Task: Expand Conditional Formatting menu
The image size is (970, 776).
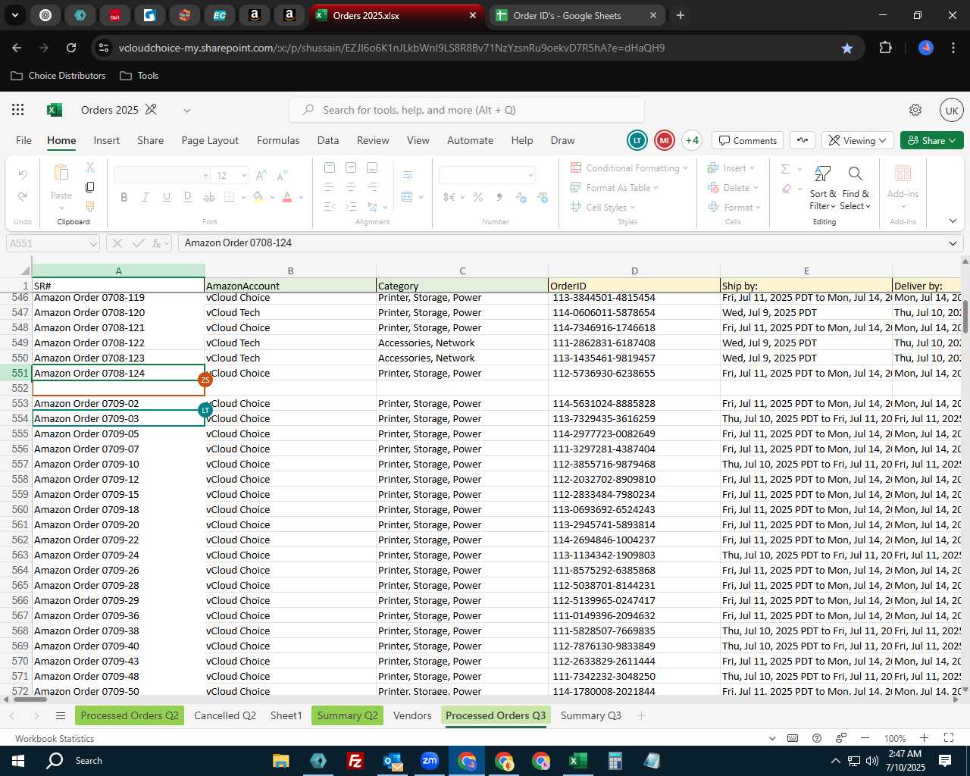Action: tap(629, 167)
